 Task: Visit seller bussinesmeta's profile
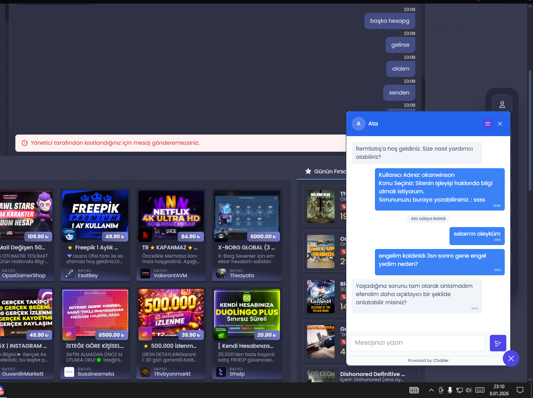point(96,374)
